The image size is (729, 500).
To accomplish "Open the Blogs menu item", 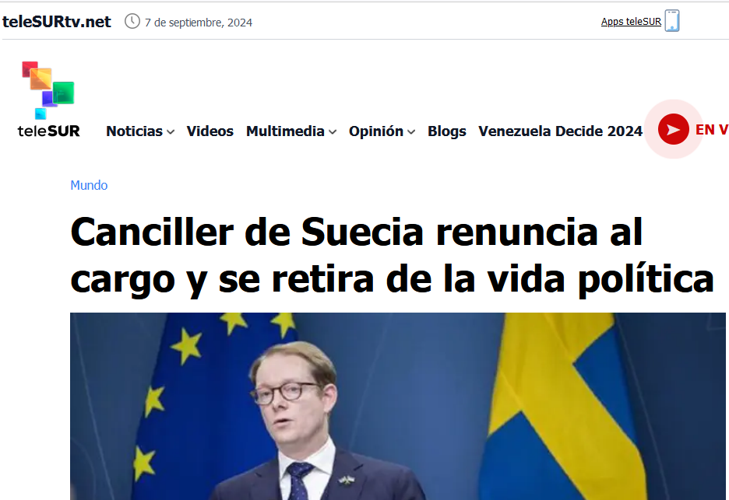I will (x=447, y=131).
